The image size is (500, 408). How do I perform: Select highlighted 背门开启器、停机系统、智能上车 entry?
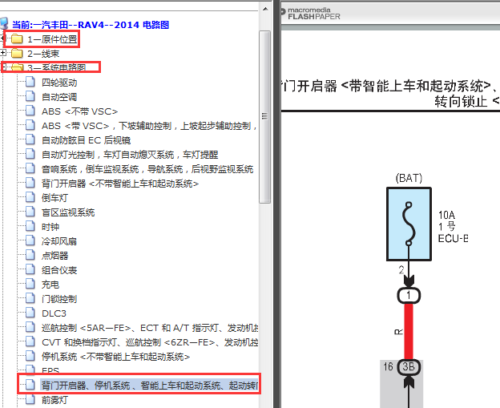tap(149, 386)
